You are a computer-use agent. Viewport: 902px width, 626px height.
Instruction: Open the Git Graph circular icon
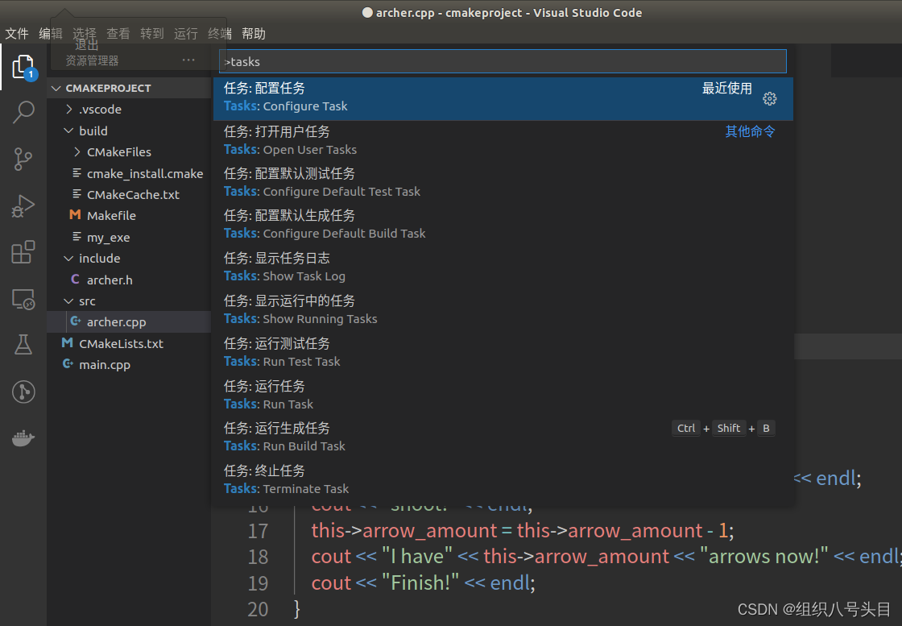(x=23, y=392)
